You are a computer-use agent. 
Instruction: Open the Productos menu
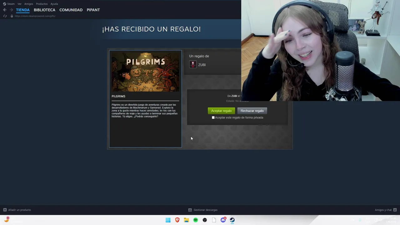pos(42,4)
